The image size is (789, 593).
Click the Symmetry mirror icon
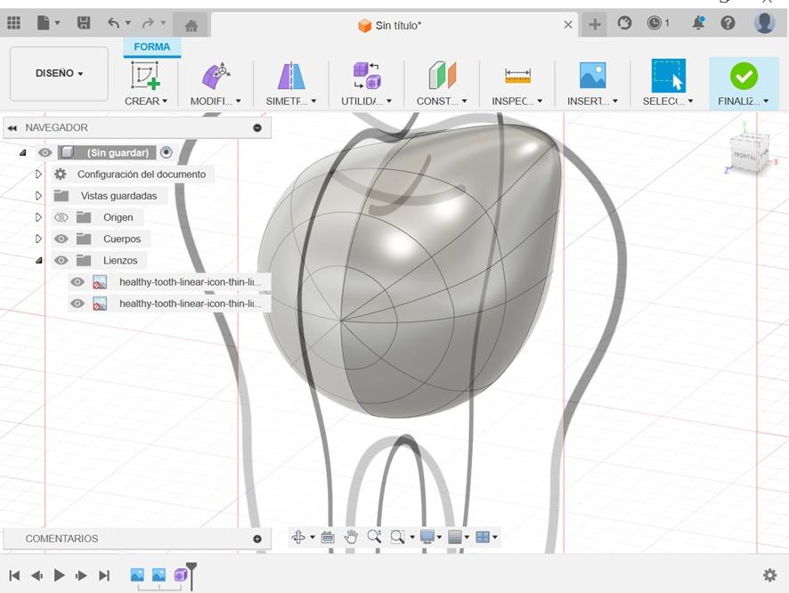point(291,76)
